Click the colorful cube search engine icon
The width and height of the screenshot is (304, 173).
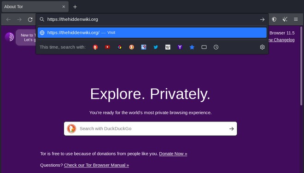120,47
